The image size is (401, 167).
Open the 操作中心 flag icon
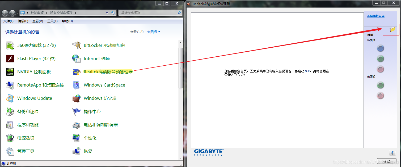77,111
